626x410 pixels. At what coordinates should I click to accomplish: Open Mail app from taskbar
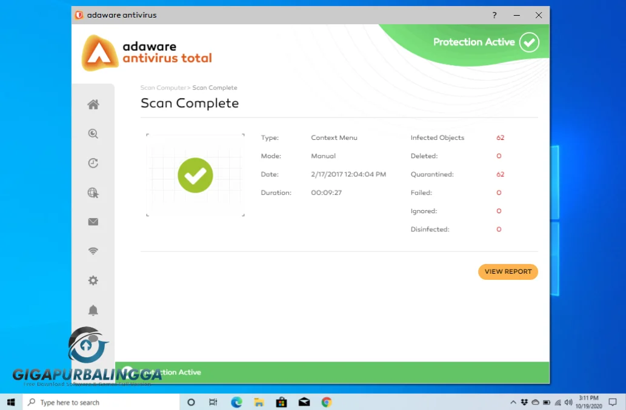(x=304, y=402)
